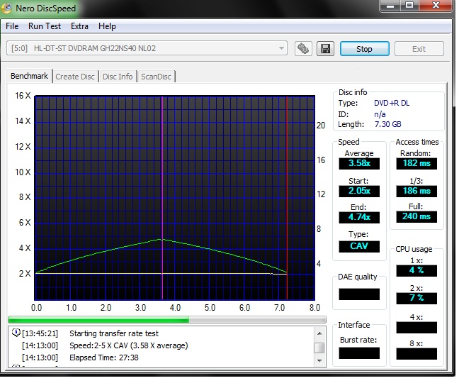The height and width of the screenshot is (388, 459).
Task: Click the 1/3 access time 186 ms
Action: point(416,191)
